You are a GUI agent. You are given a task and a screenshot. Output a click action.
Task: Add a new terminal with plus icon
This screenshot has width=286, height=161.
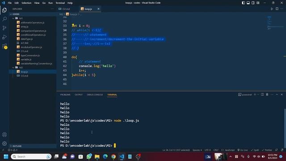(x=255, y=94)
